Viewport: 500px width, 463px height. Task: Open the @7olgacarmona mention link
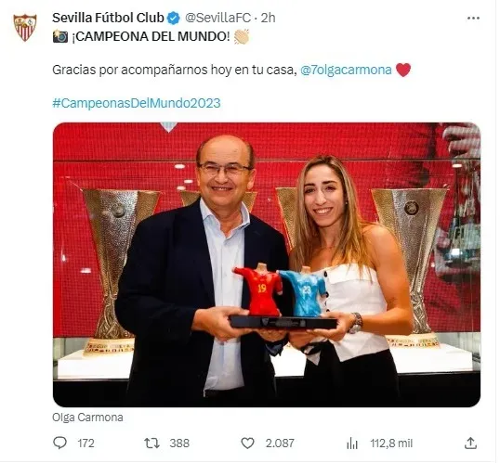pos(346,70)
